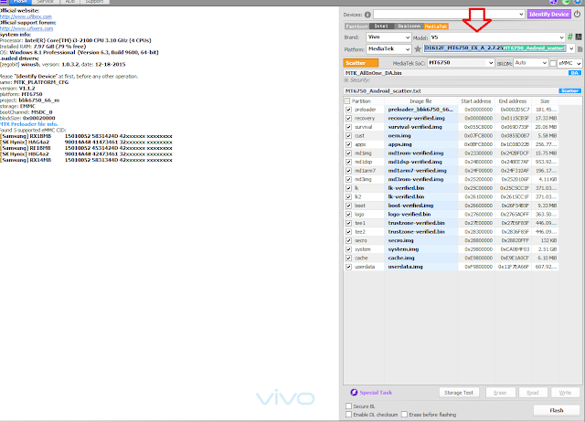Open the support forum ufixers.com link
The width and height of the screenshot is (585, 422).
[x=27, y=28]
